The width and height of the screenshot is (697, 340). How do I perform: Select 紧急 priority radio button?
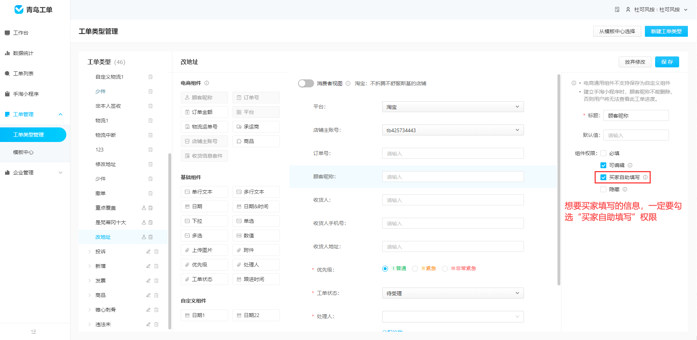[x=415, y=269]
